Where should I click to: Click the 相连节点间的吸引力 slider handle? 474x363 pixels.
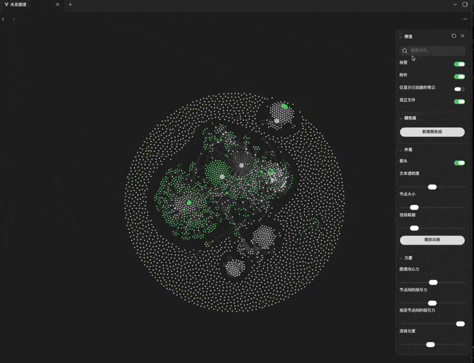(x=460, y=324)
